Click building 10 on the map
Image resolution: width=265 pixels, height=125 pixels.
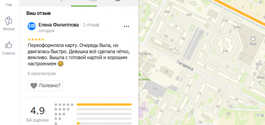(x=178, y=111)
